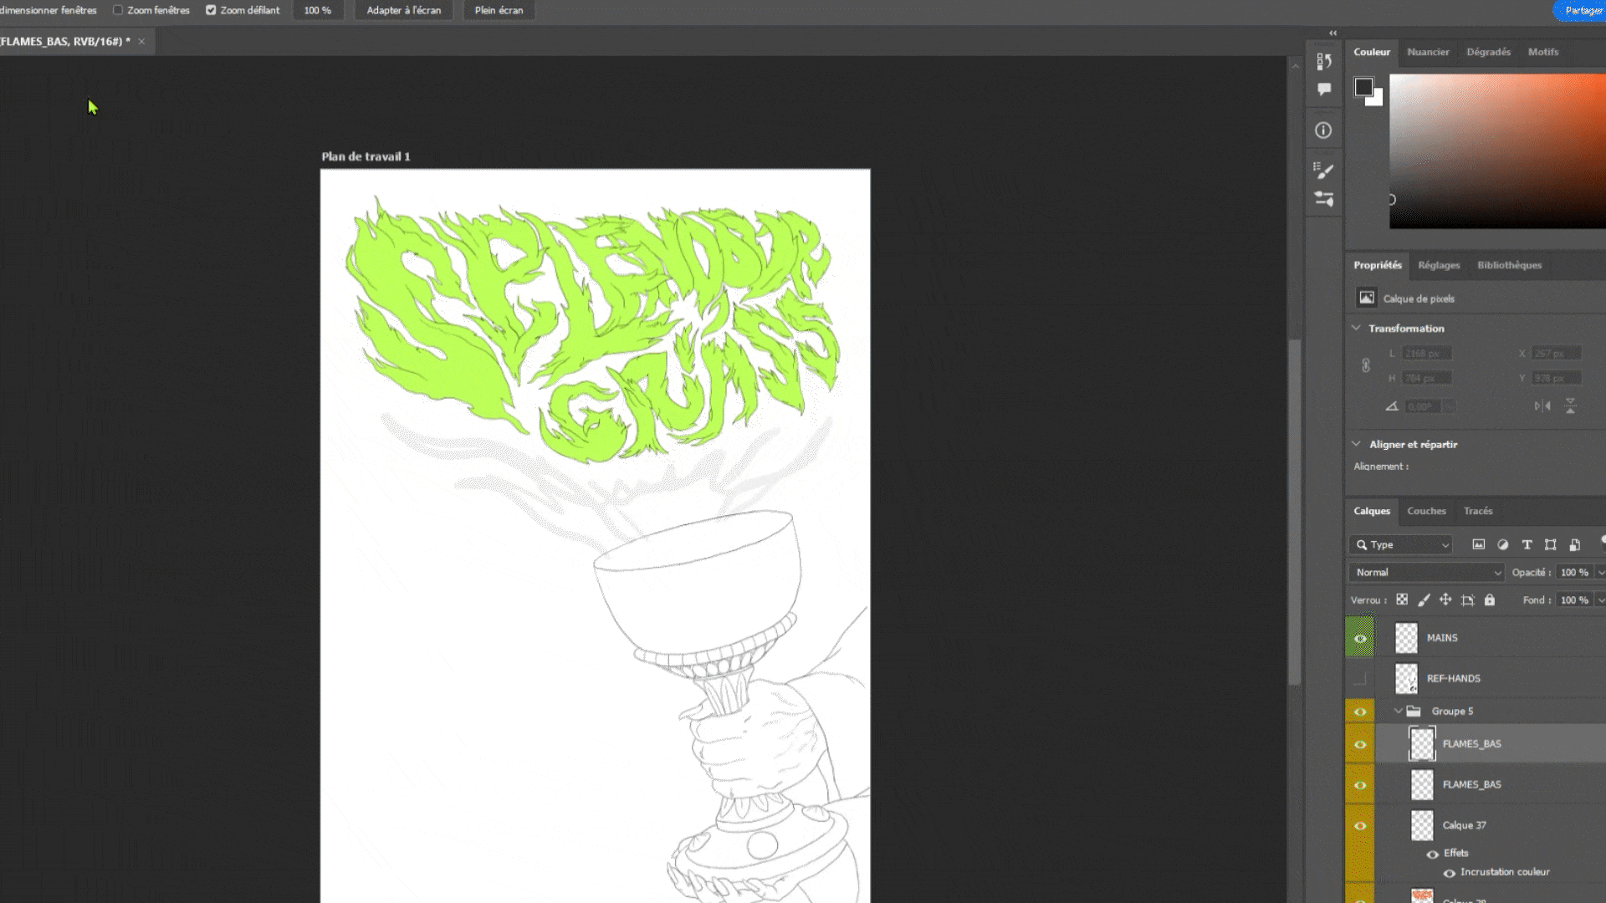Viewport: 1606px width, 903px height.
Task: Filter layers by text type icon
Action: (1527, 544)
